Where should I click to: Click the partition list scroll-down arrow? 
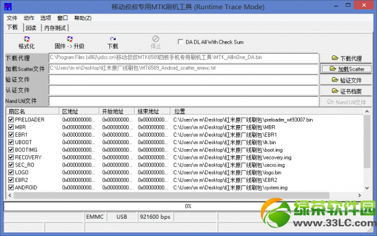point(367,188)
